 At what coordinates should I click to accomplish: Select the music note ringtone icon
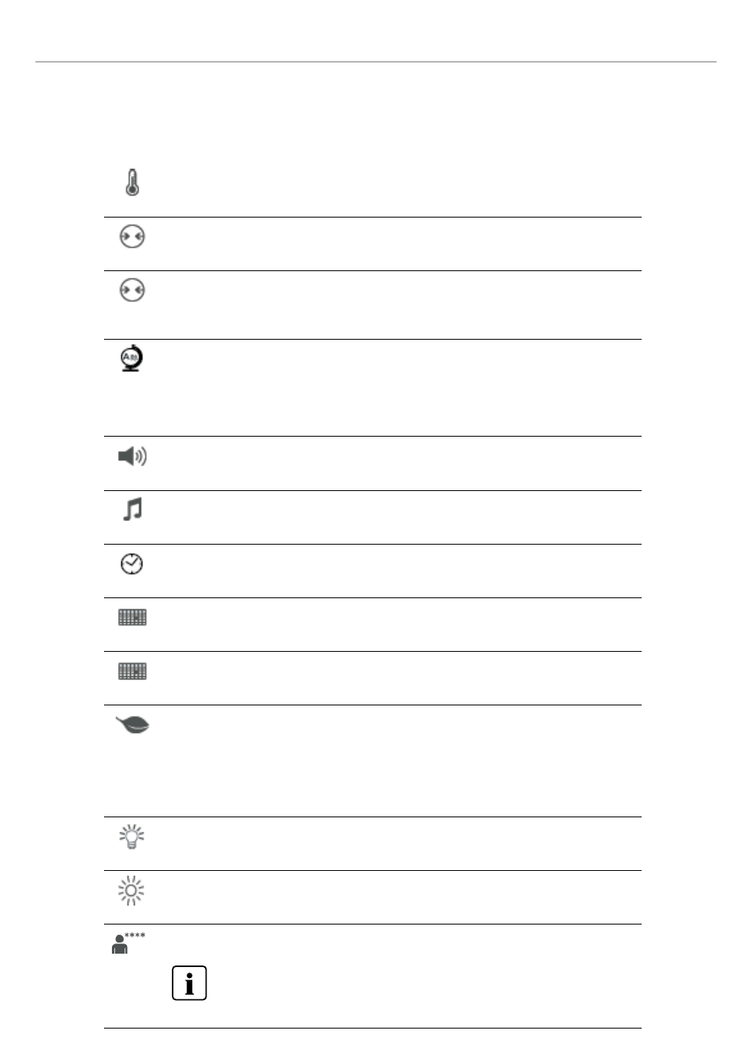tap(132, 509)
